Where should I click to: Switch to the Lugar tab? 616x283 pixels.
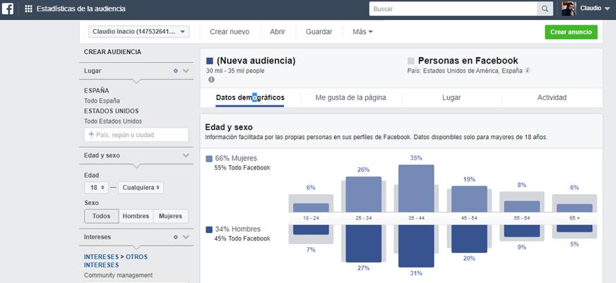451,97
